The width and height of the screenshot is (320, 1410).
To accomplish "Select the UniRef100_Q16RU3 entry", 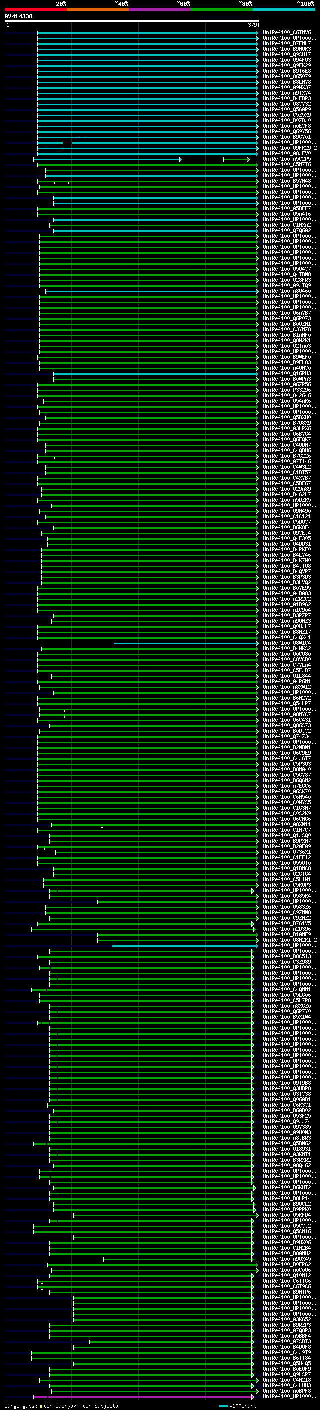I will click(x=286, y=373).
